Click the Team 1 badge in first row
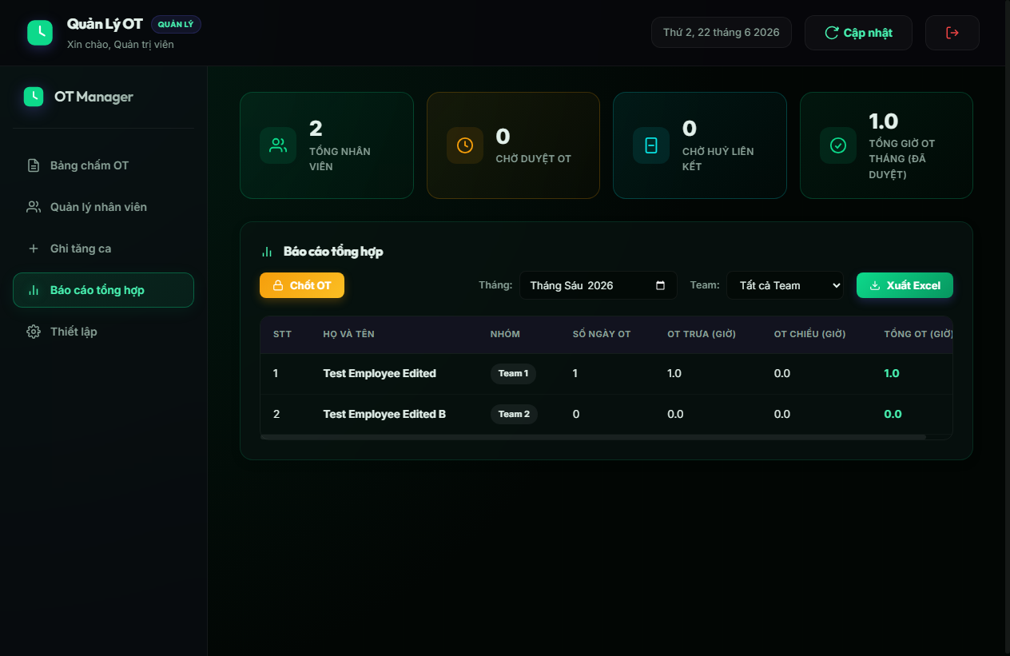The width and height of the screenshot is (1010, 656). [x=513, y=373]
